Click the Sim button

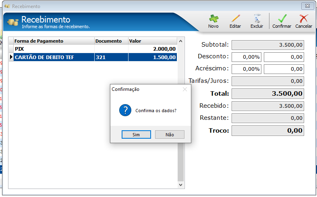[x=136, y=134]
